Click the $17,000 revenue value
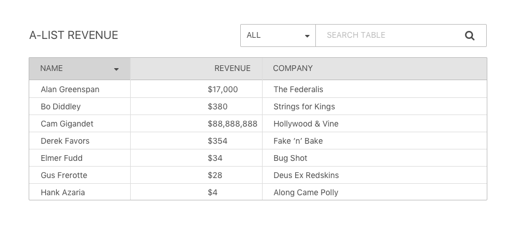The image size is (516, 229). pyautogui.click(x=223, y=89)
